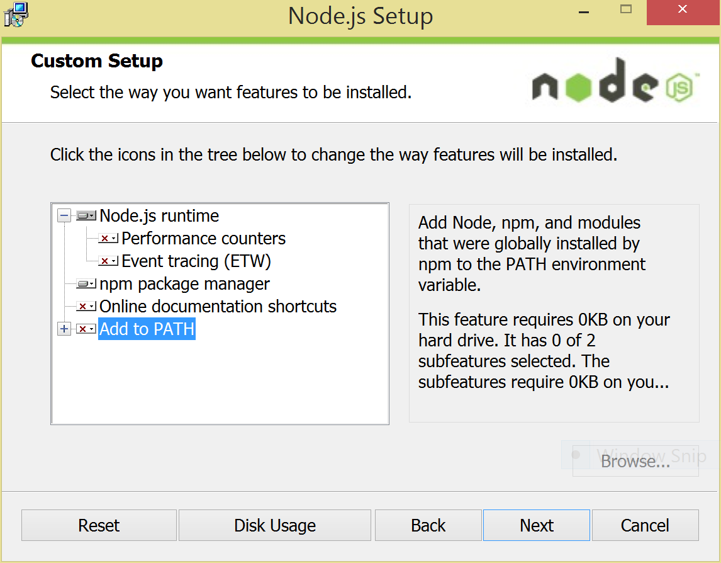Click the installer icon in title bar
The height and width of the screenshot is (563, 721).
[16, 14]
